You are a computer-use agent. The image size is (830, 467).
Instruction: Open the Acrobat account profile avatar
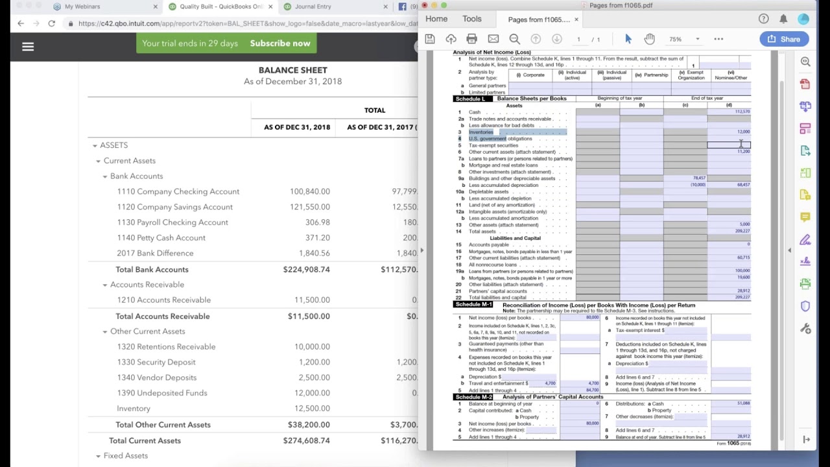click(x=803, y=19)
